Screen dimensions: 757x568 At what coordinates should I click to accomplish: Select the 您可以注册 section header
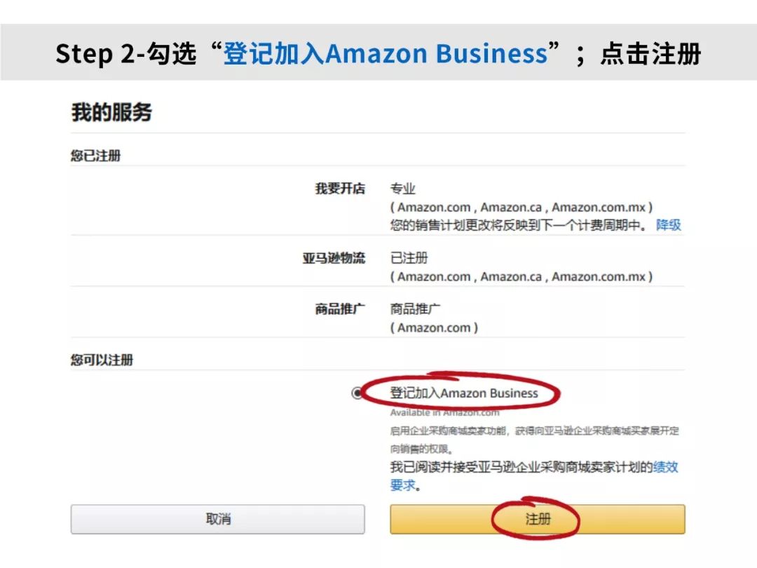tap(102, 360)
